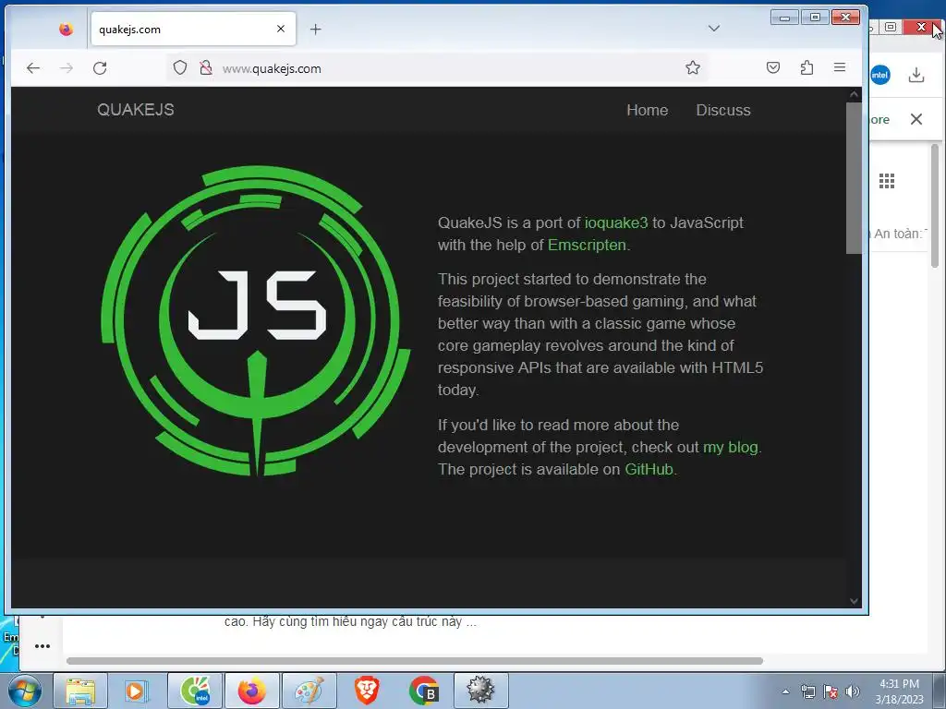
Task: Open the Chrome taskbar icon
Action: pos(423,691)
